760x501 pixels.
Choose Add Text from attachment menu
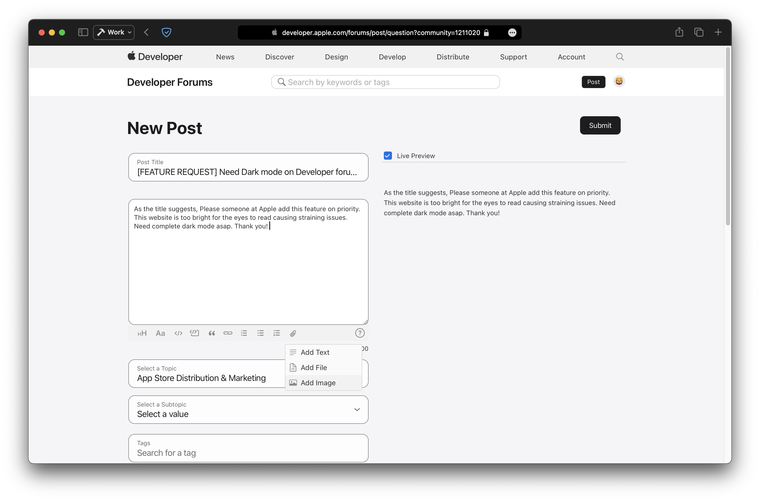point(323,352)
